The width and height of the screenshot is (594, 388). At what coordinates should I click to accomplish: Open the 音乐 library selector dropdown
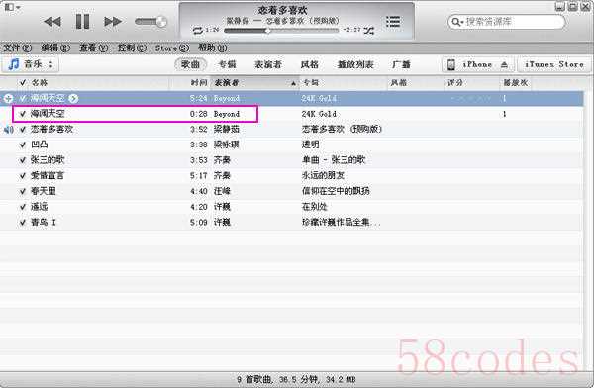click(x=31, y=64)
